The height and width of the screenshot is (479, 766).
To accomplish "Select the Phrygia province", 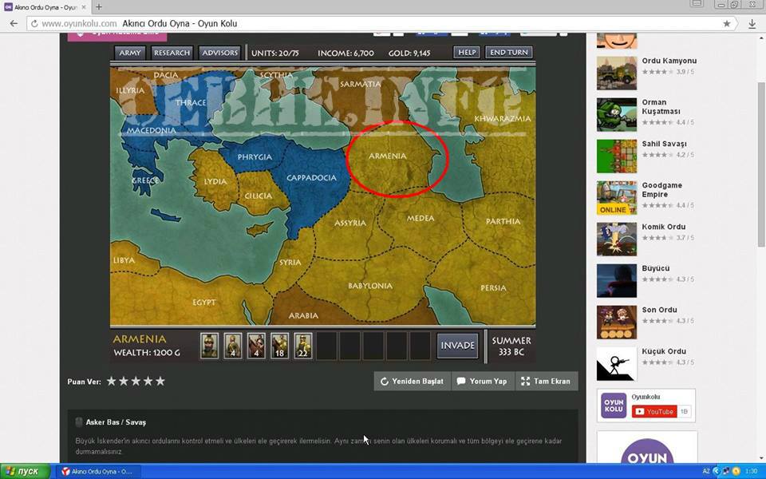I will click(x=255, y=157).
